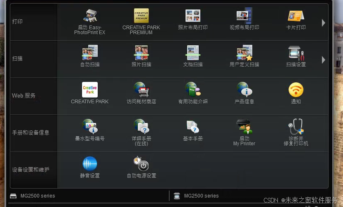Select the 手册和设备信息 category
This screenshot has height=207, width=343.
[x=34, y=133]
